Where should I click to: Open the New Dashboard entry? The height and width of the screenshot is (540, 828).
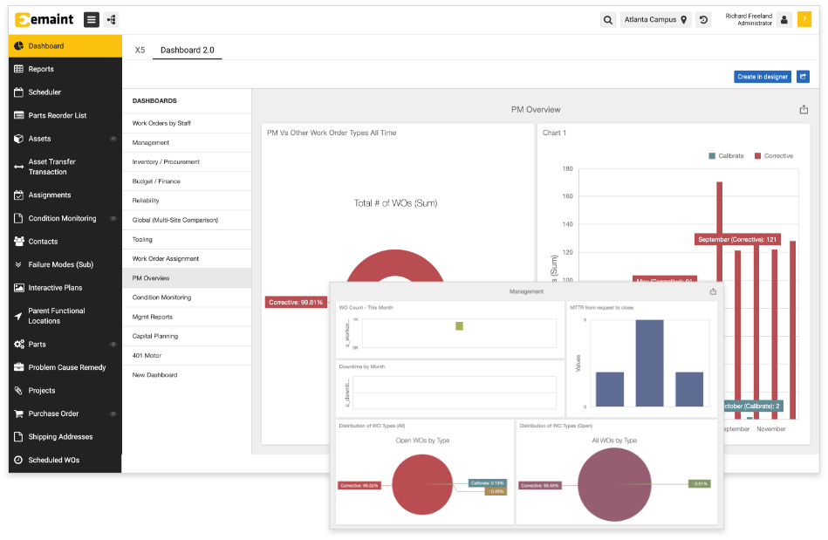click(187, 375)
